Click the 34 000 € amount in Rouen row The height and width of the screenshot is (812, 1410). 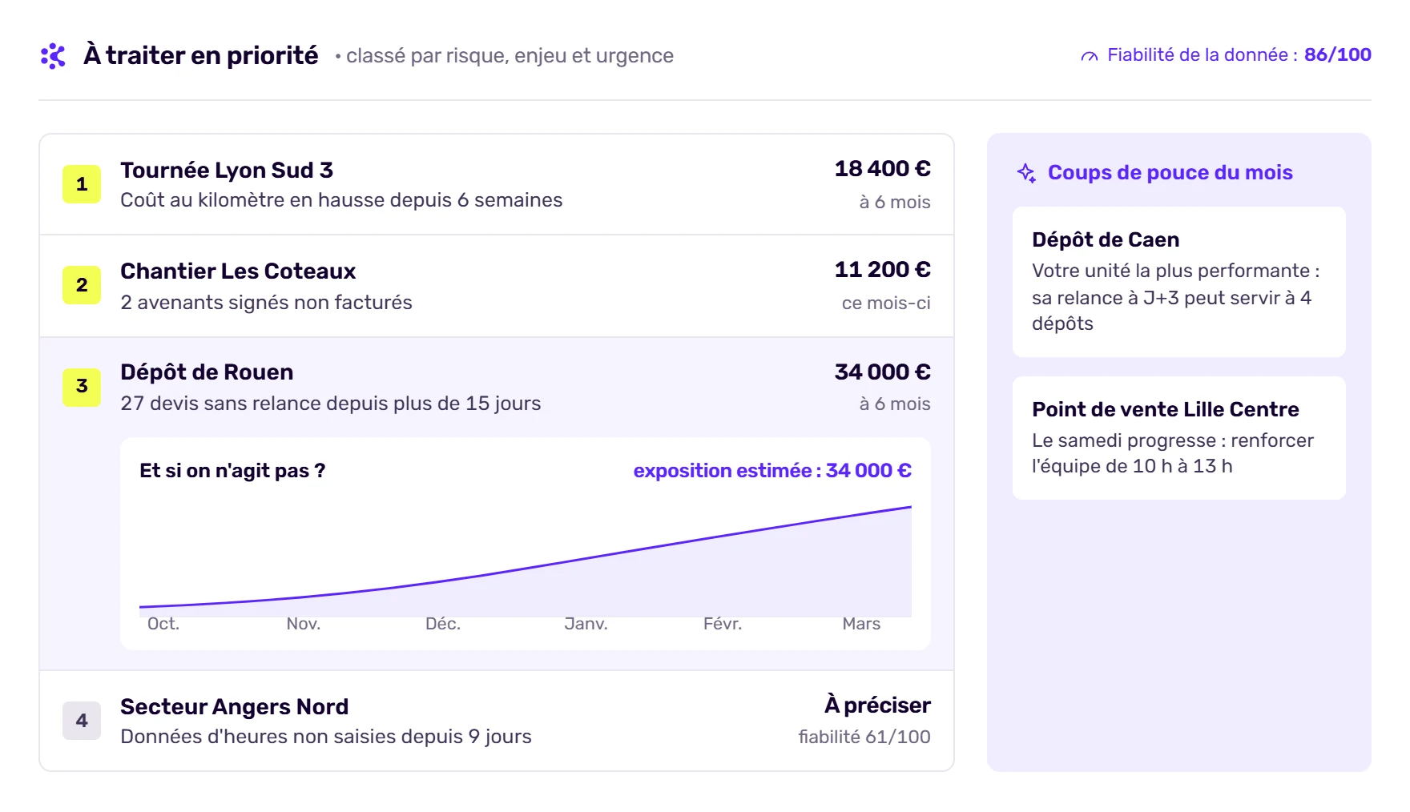(x=882, y=372)
